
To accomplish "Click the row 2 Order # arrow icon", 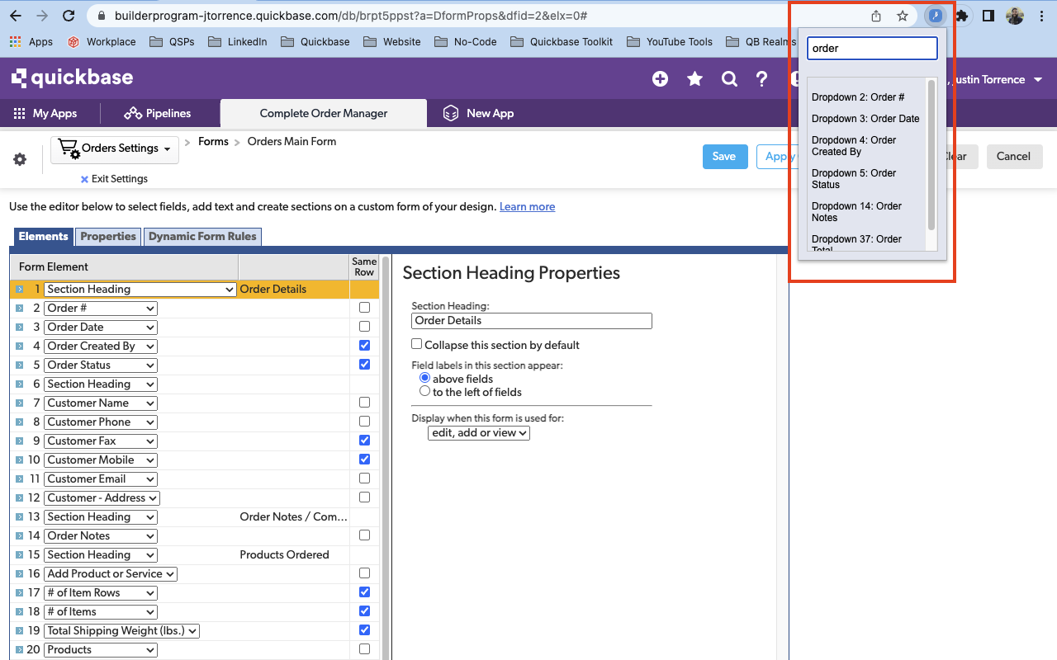I will 20,309.
